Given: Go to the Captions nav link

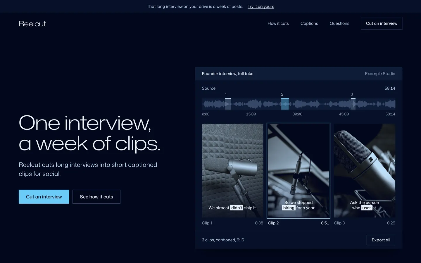Looking at the screenshot, I should point(309,23).
